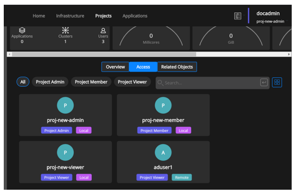Click the settings sliders icon in header
The height and width of the screenshot is (194, 296).
tap(237, 16)
